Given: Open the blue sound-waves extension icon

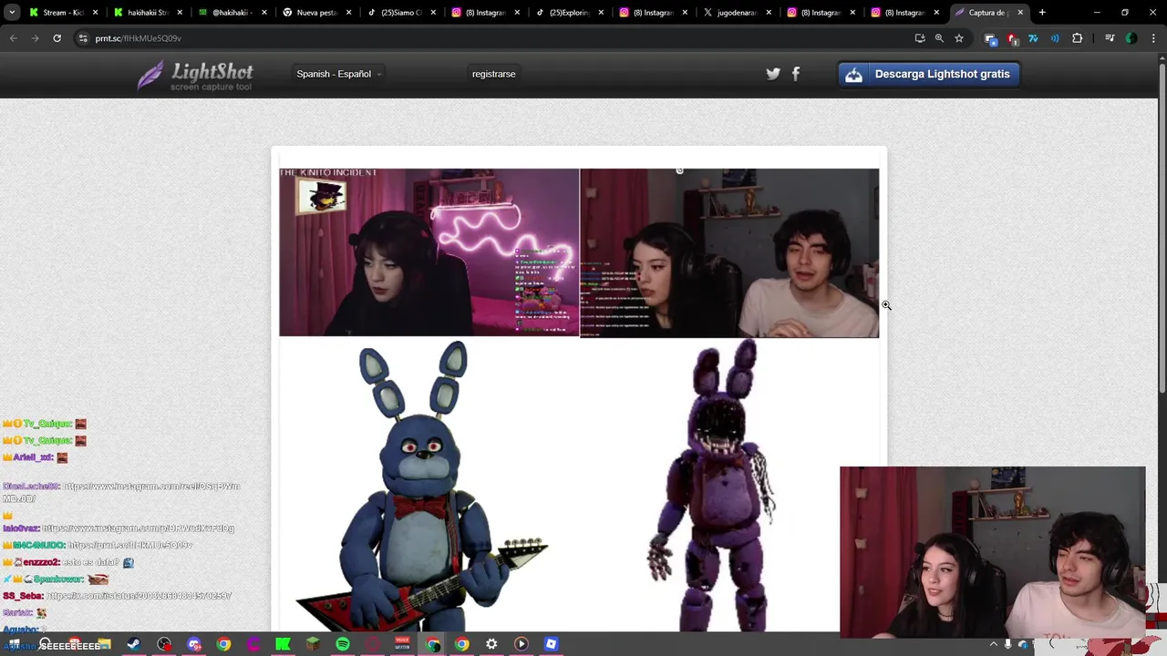Looking at the screenshot, I should (1055, 38).
